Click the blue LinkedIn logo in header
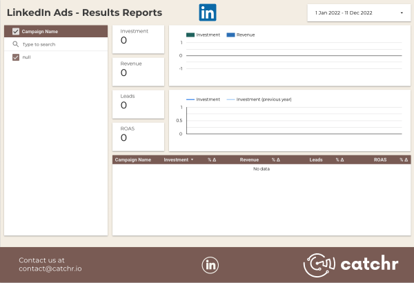Image resolution: width=414 pixels, height=283 pixels. 208,12
